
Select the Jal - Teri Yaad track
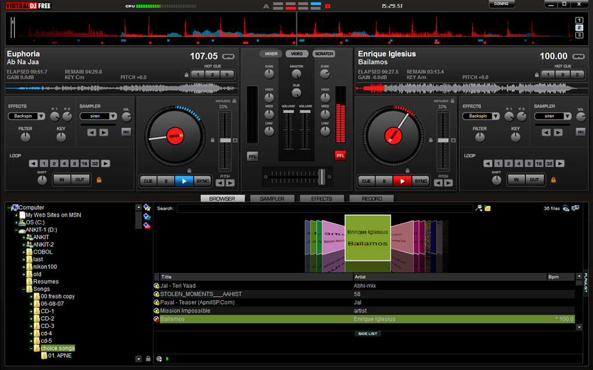coord(364,286)
